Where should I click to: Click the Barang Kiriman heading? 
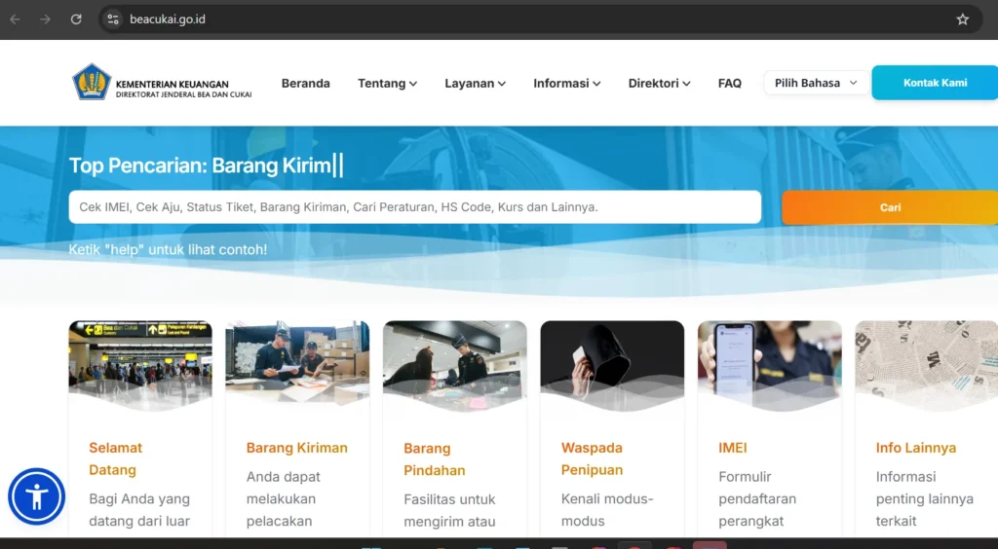(x=296, y=448)
